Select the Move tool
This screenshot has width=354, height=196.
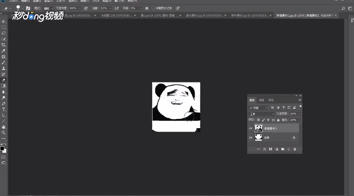point(3,21)
